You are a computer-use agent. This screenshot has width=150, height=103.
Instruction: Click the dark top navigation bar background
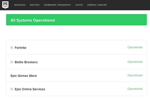(x=128, y=5)
